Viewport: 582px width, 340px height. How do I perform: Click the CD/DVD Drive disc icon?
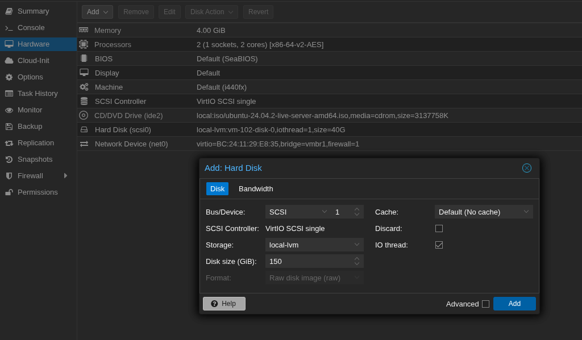(84, 115)
